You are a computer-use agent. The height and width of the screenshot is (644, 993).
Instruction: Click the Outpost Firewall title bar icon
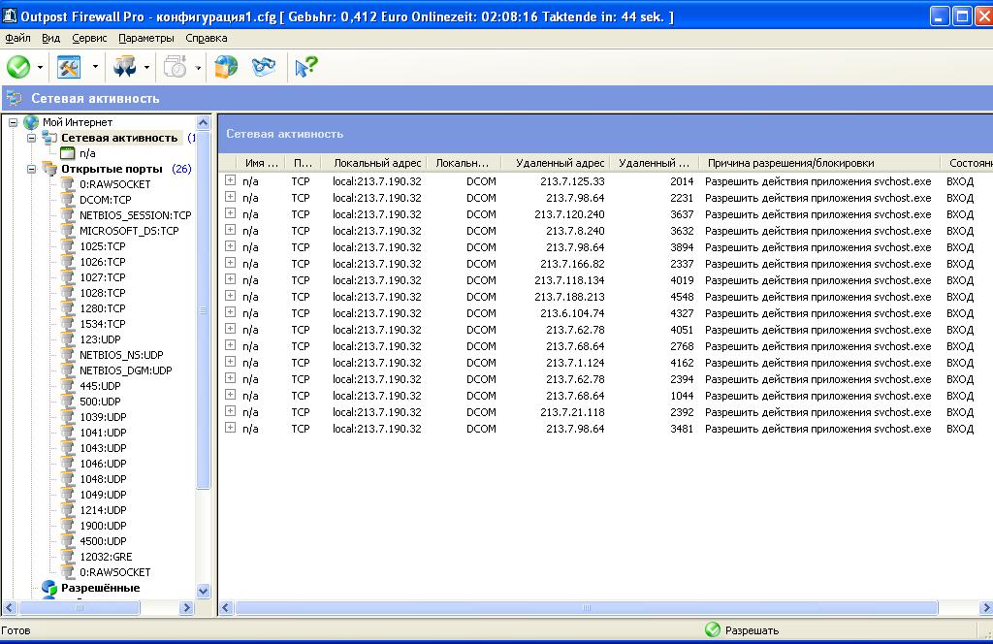[x=10, y=16]
